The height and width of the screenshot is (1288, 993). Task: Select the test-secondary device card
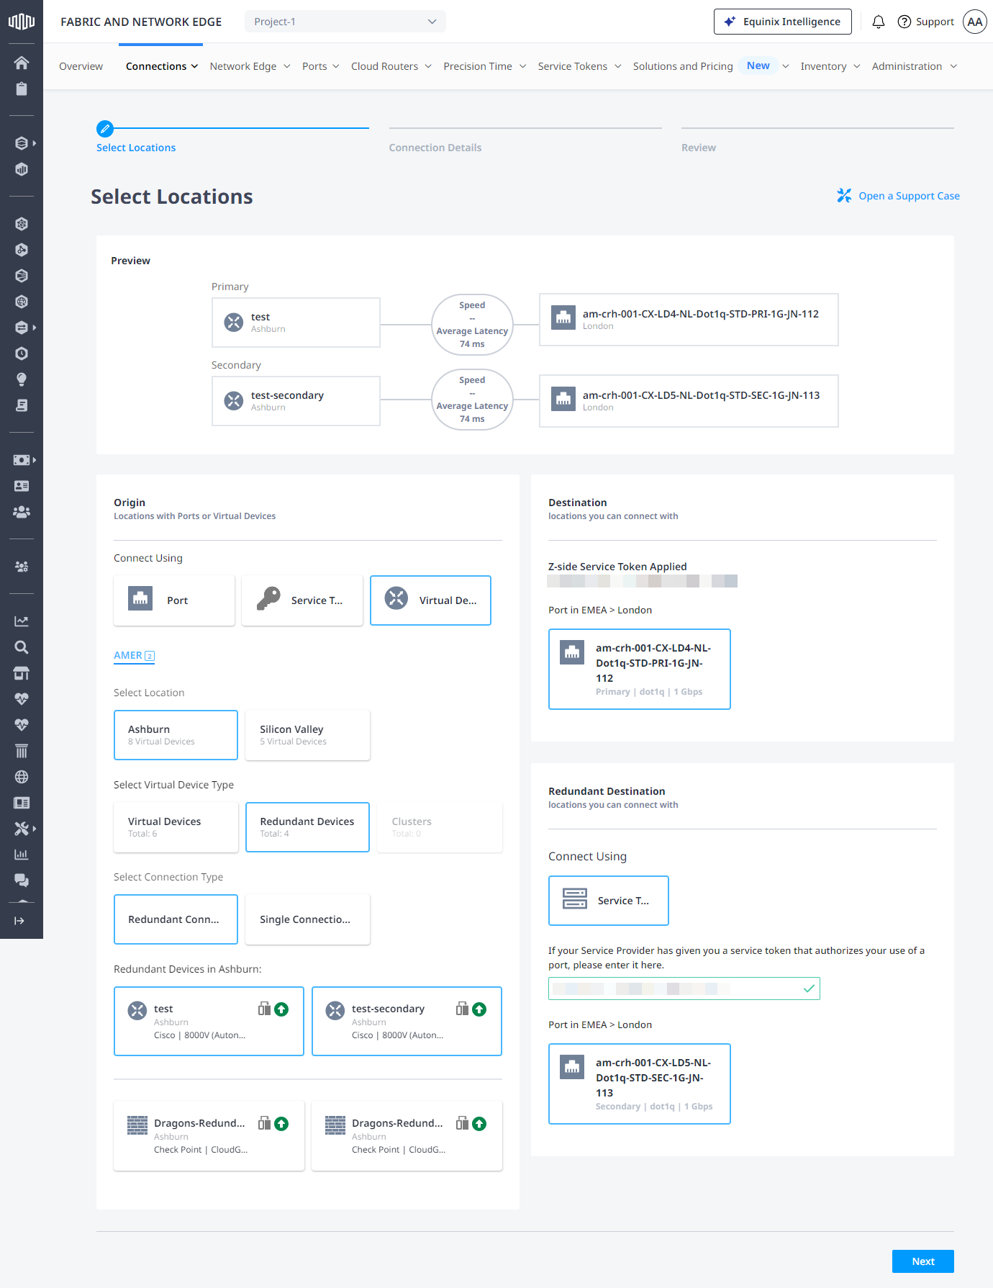[x=407, y=1021]
